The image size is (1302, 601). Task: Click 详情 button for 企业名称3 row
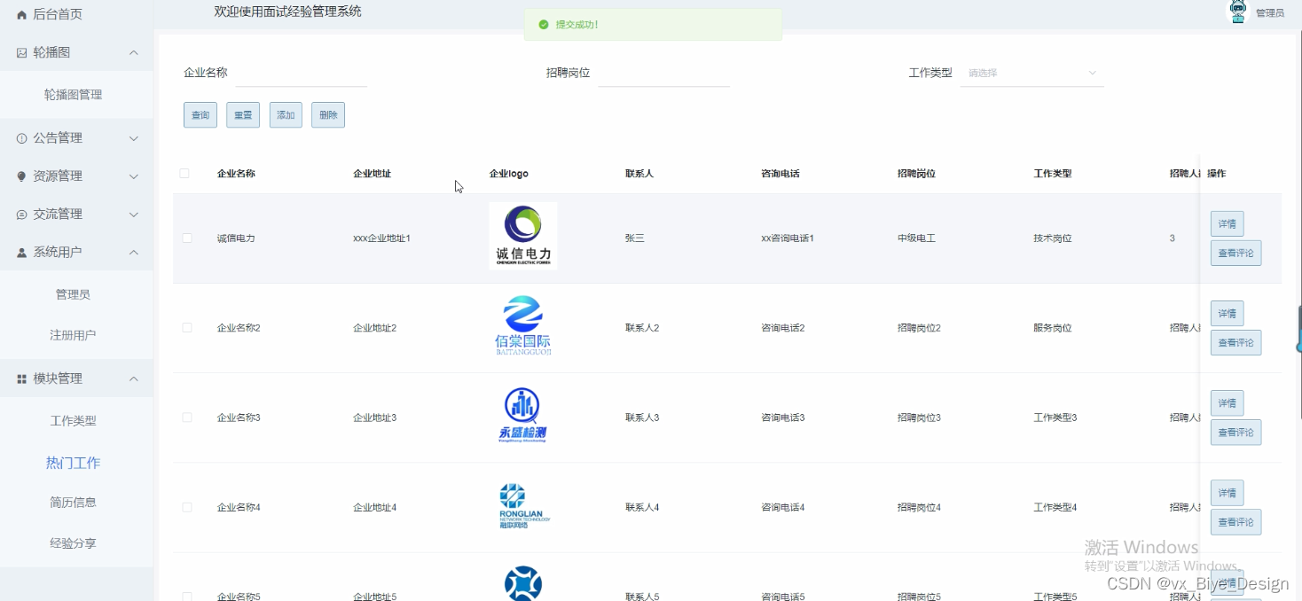coord(1227,403)
